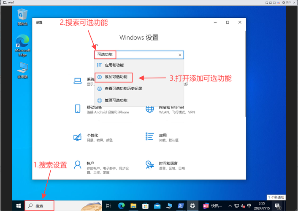This screenshot has height=211, width=298.
Task: Click the second window-layout icon in VM toolbar
Action: coord(271,3)
